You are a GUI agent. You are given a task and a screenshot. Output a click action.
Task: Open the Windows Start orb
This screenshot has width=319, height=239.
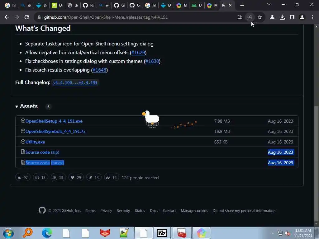pos(8,233)
